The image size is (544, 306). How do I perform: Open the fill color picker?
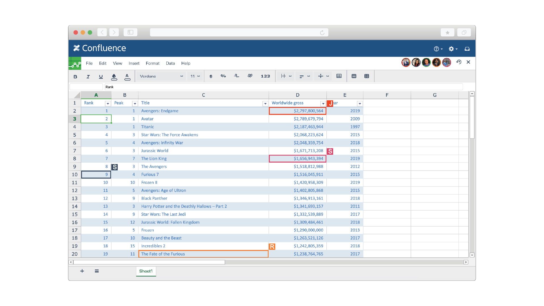coord(114,76)
